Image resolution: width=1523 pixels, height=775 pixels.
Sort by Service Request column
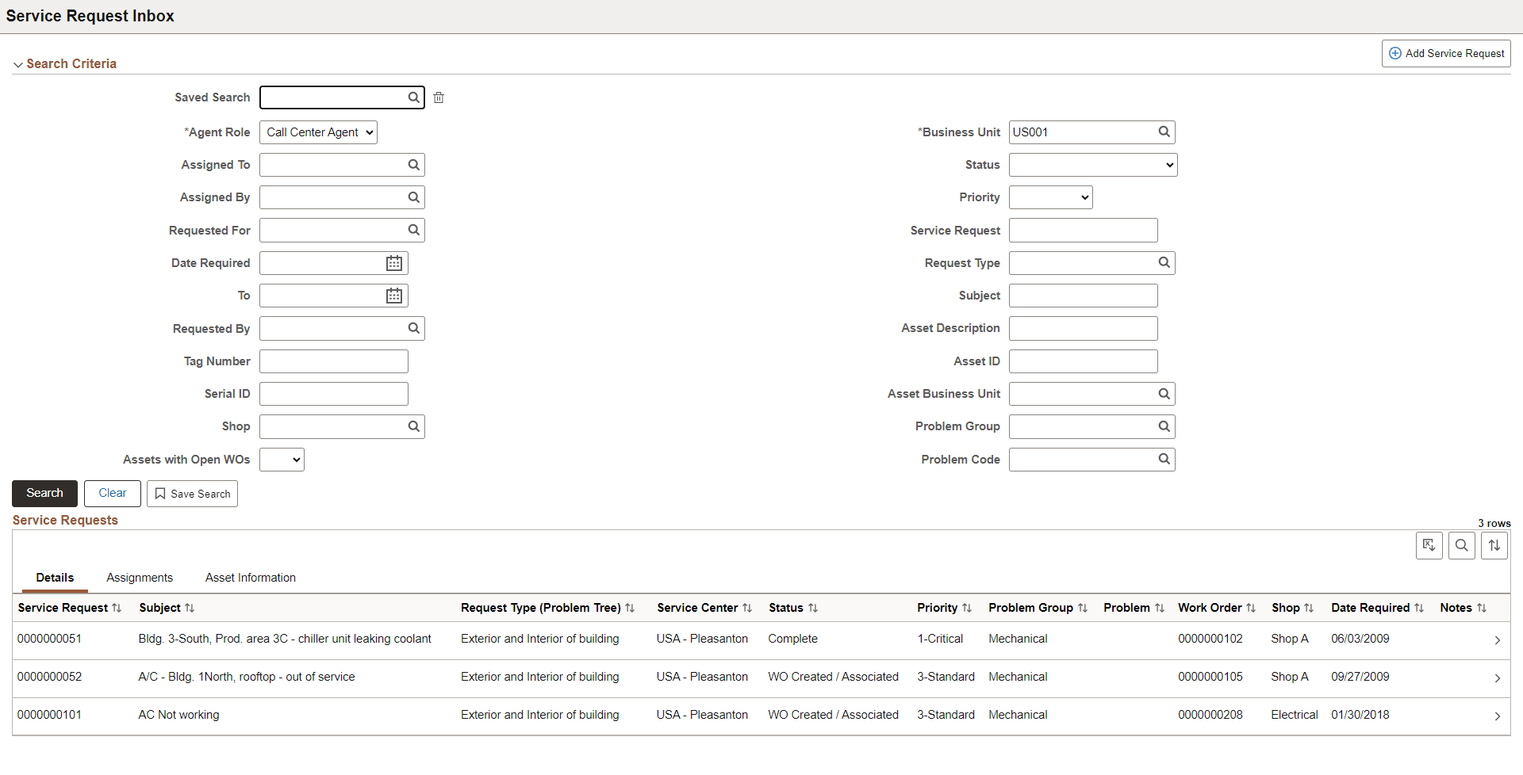point(70,608)
